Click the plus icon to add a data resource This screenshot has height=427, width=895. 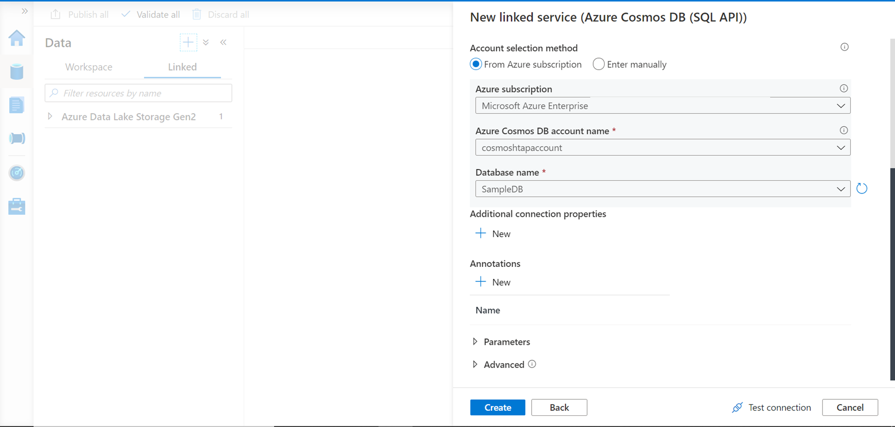pyautogui.click(x=188, y=42)
